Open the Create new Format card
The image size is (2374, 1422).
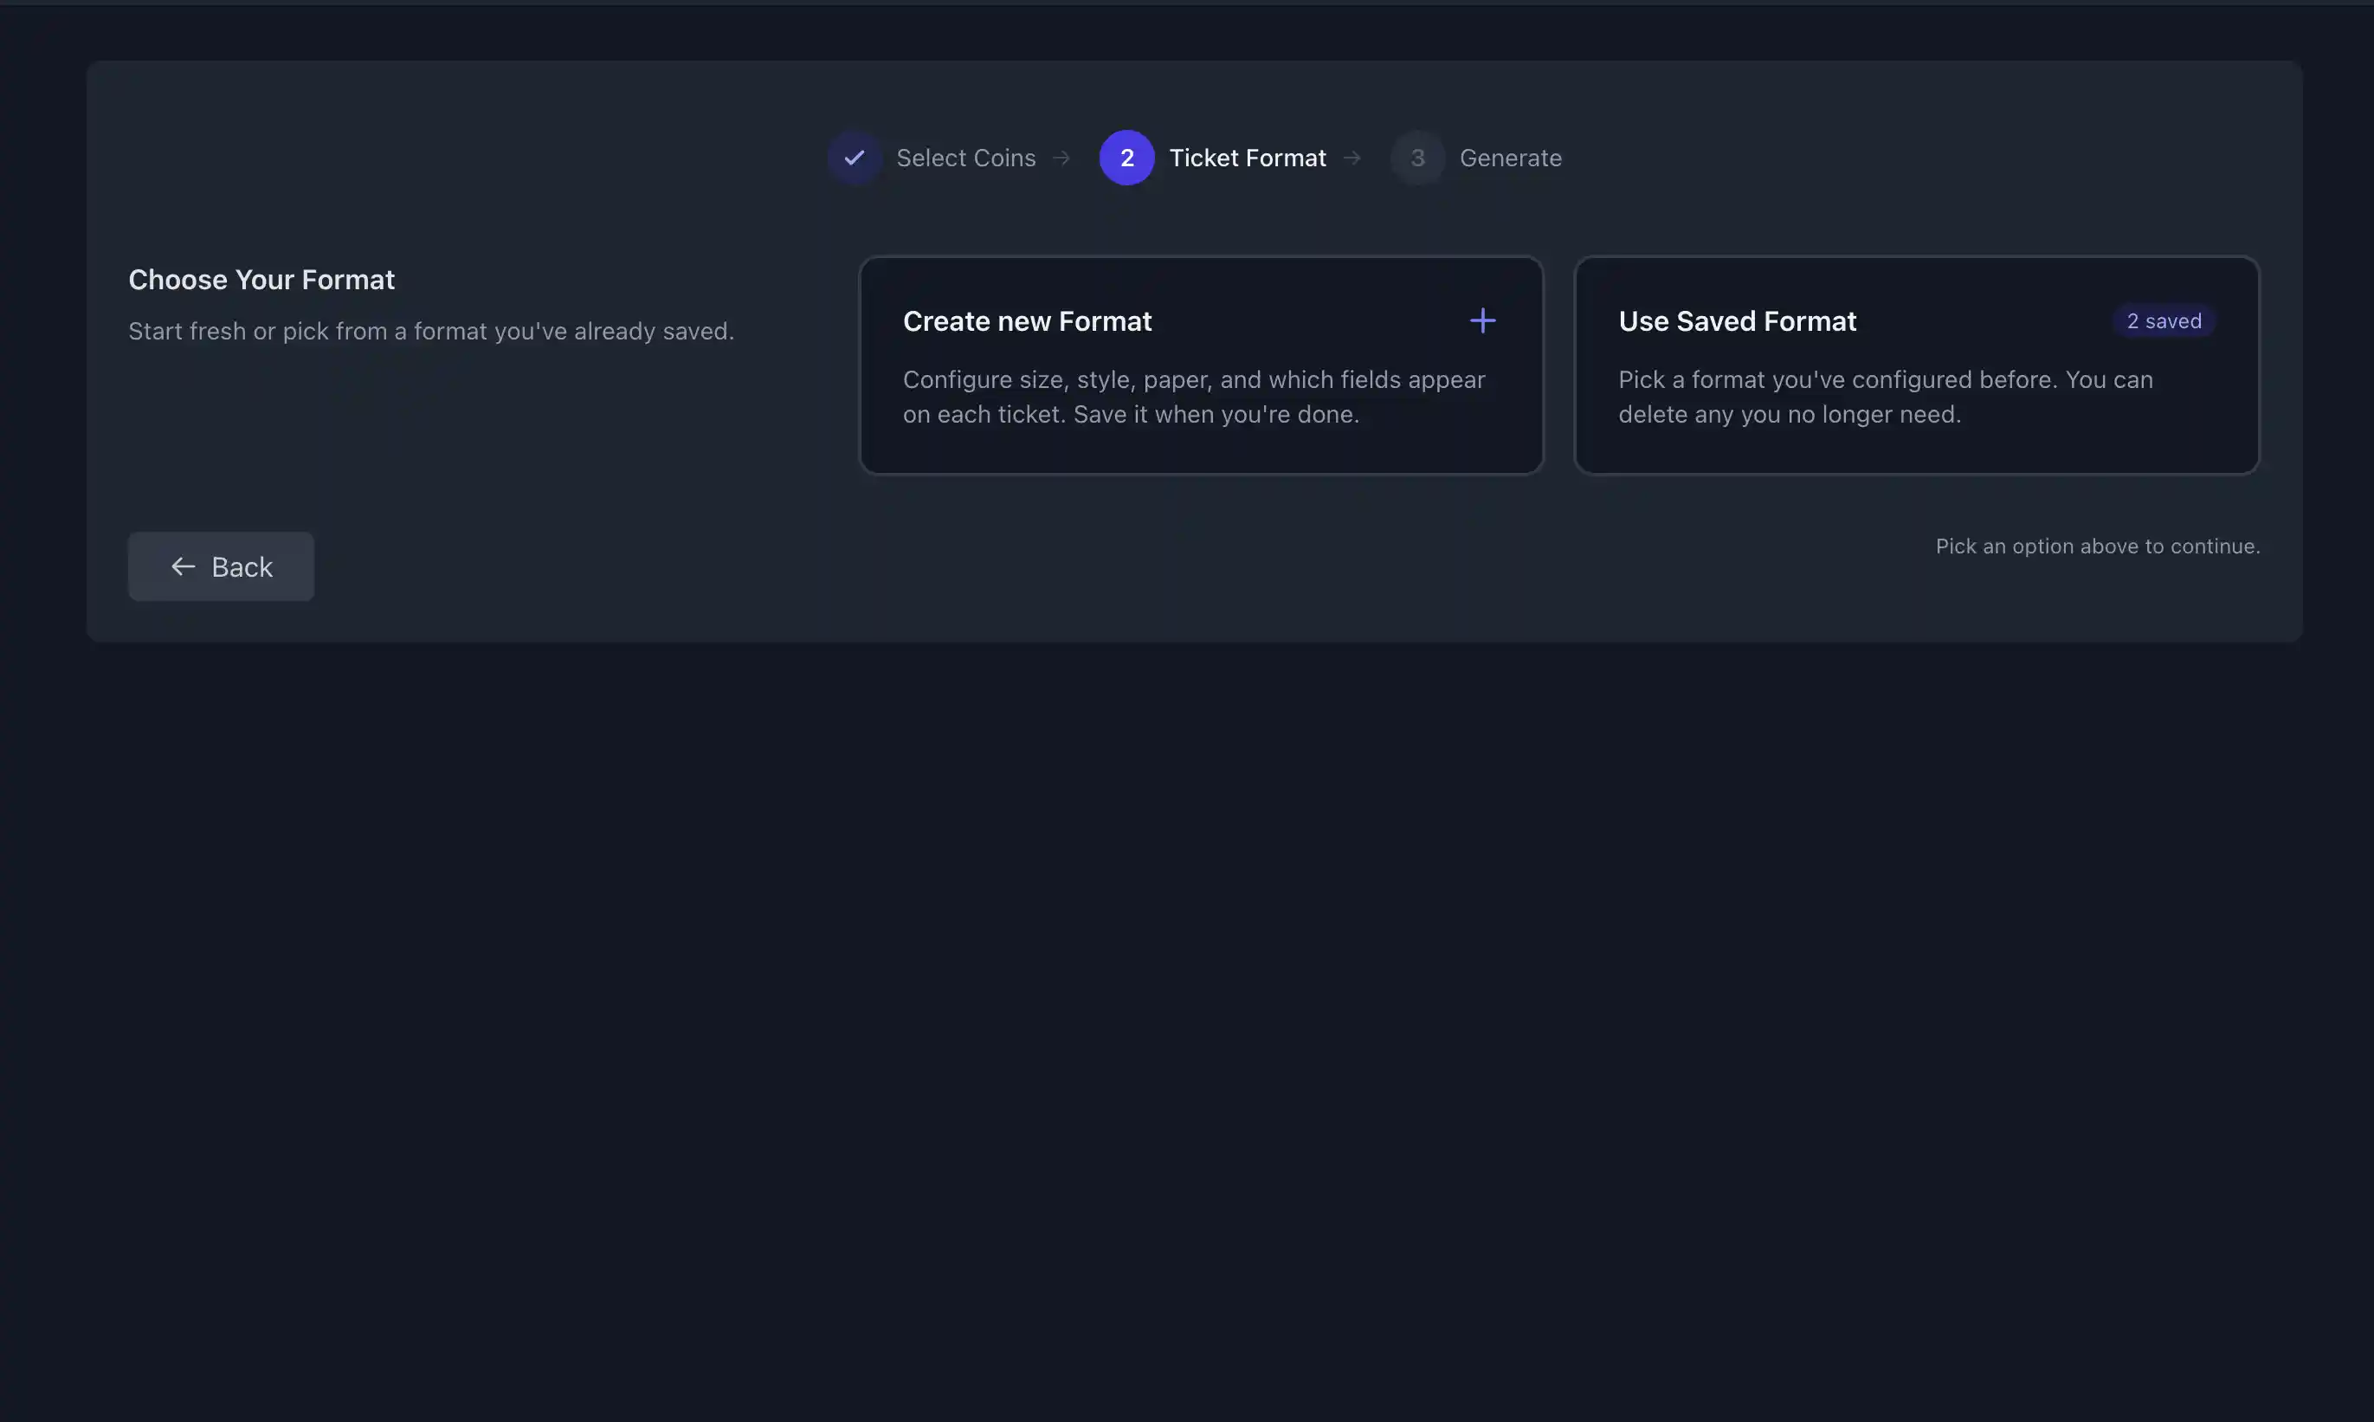pyautogui.click(x=1202, y=364)
